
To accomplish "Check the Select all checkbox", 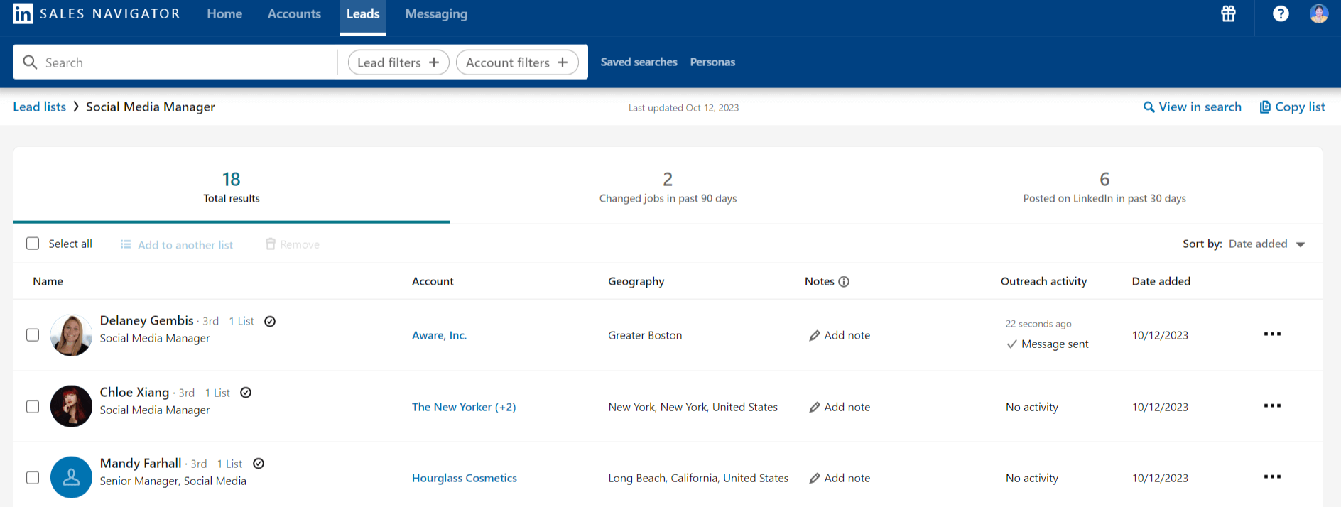I will click(x=33, y=244).
